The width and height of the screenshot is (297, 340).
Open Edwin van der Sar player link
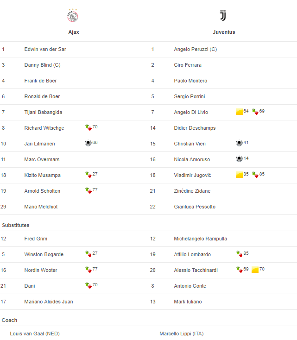45,49
